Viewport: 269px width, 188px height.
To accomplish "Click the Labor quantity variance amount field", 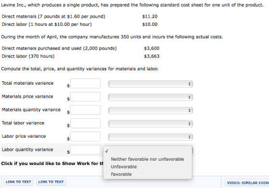I will [x=86, y=150].
